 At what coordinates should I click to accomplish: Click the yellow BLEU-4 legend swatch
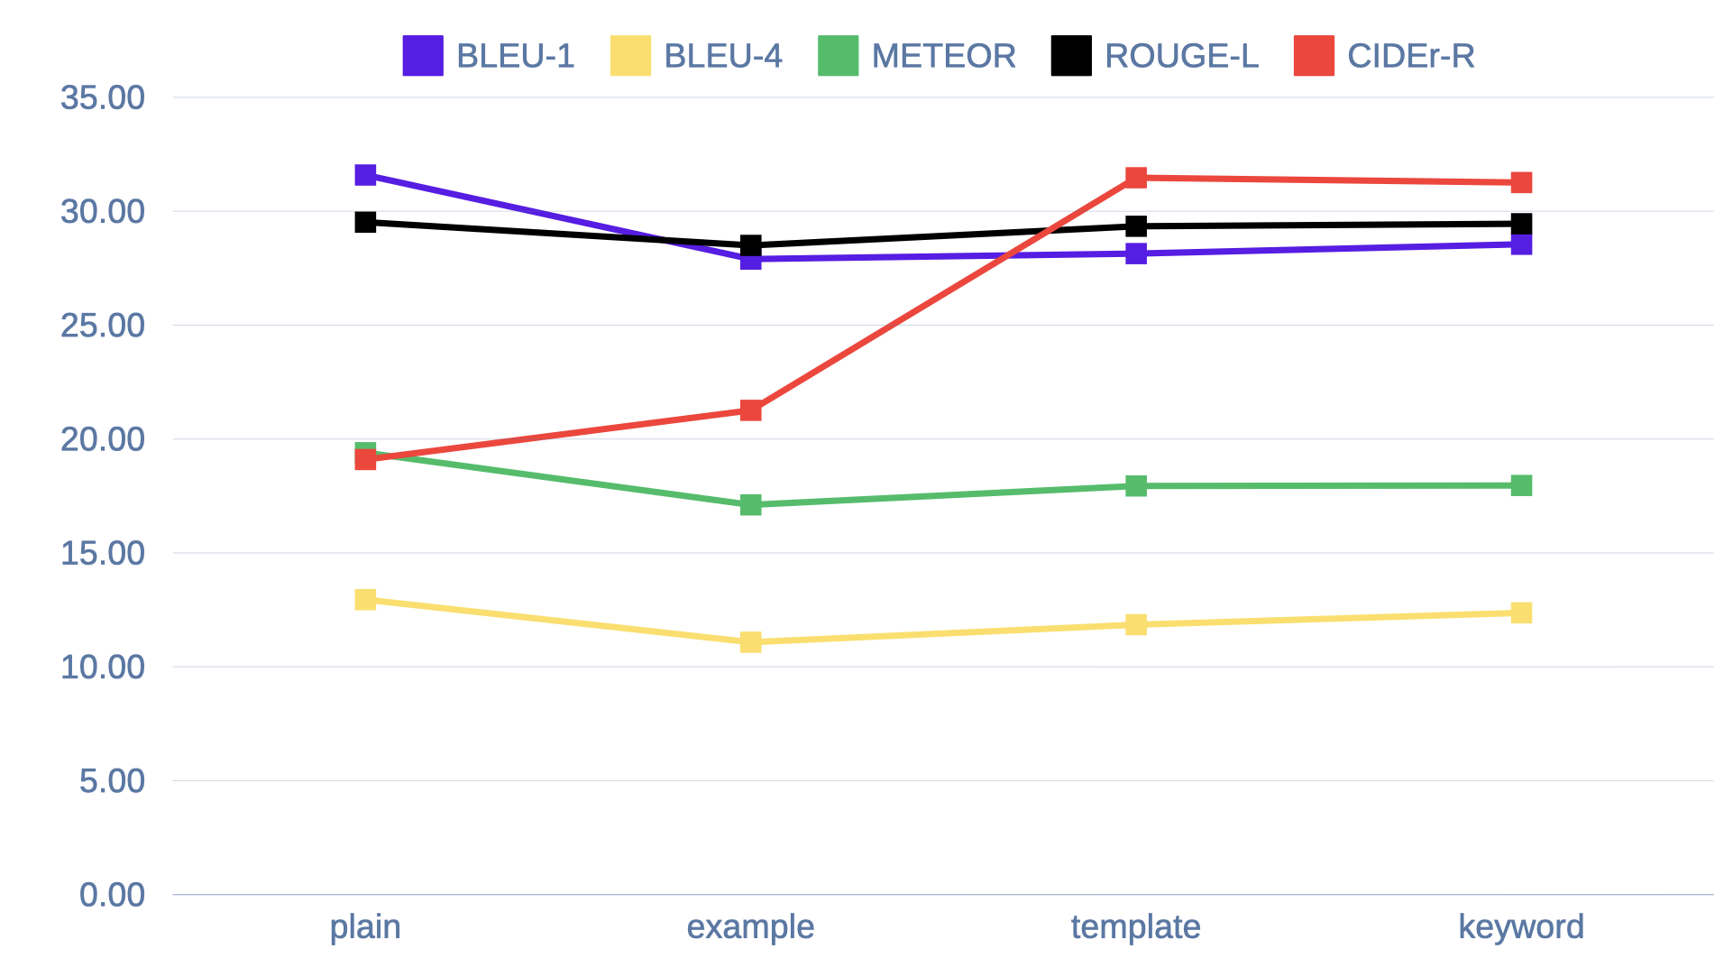pyautogui.click(x=630, y=56)
